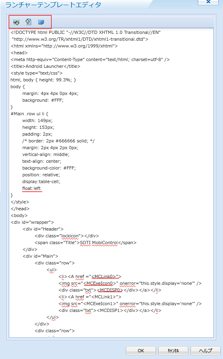Click the underlined MCLink0 tag

[105, 276]
